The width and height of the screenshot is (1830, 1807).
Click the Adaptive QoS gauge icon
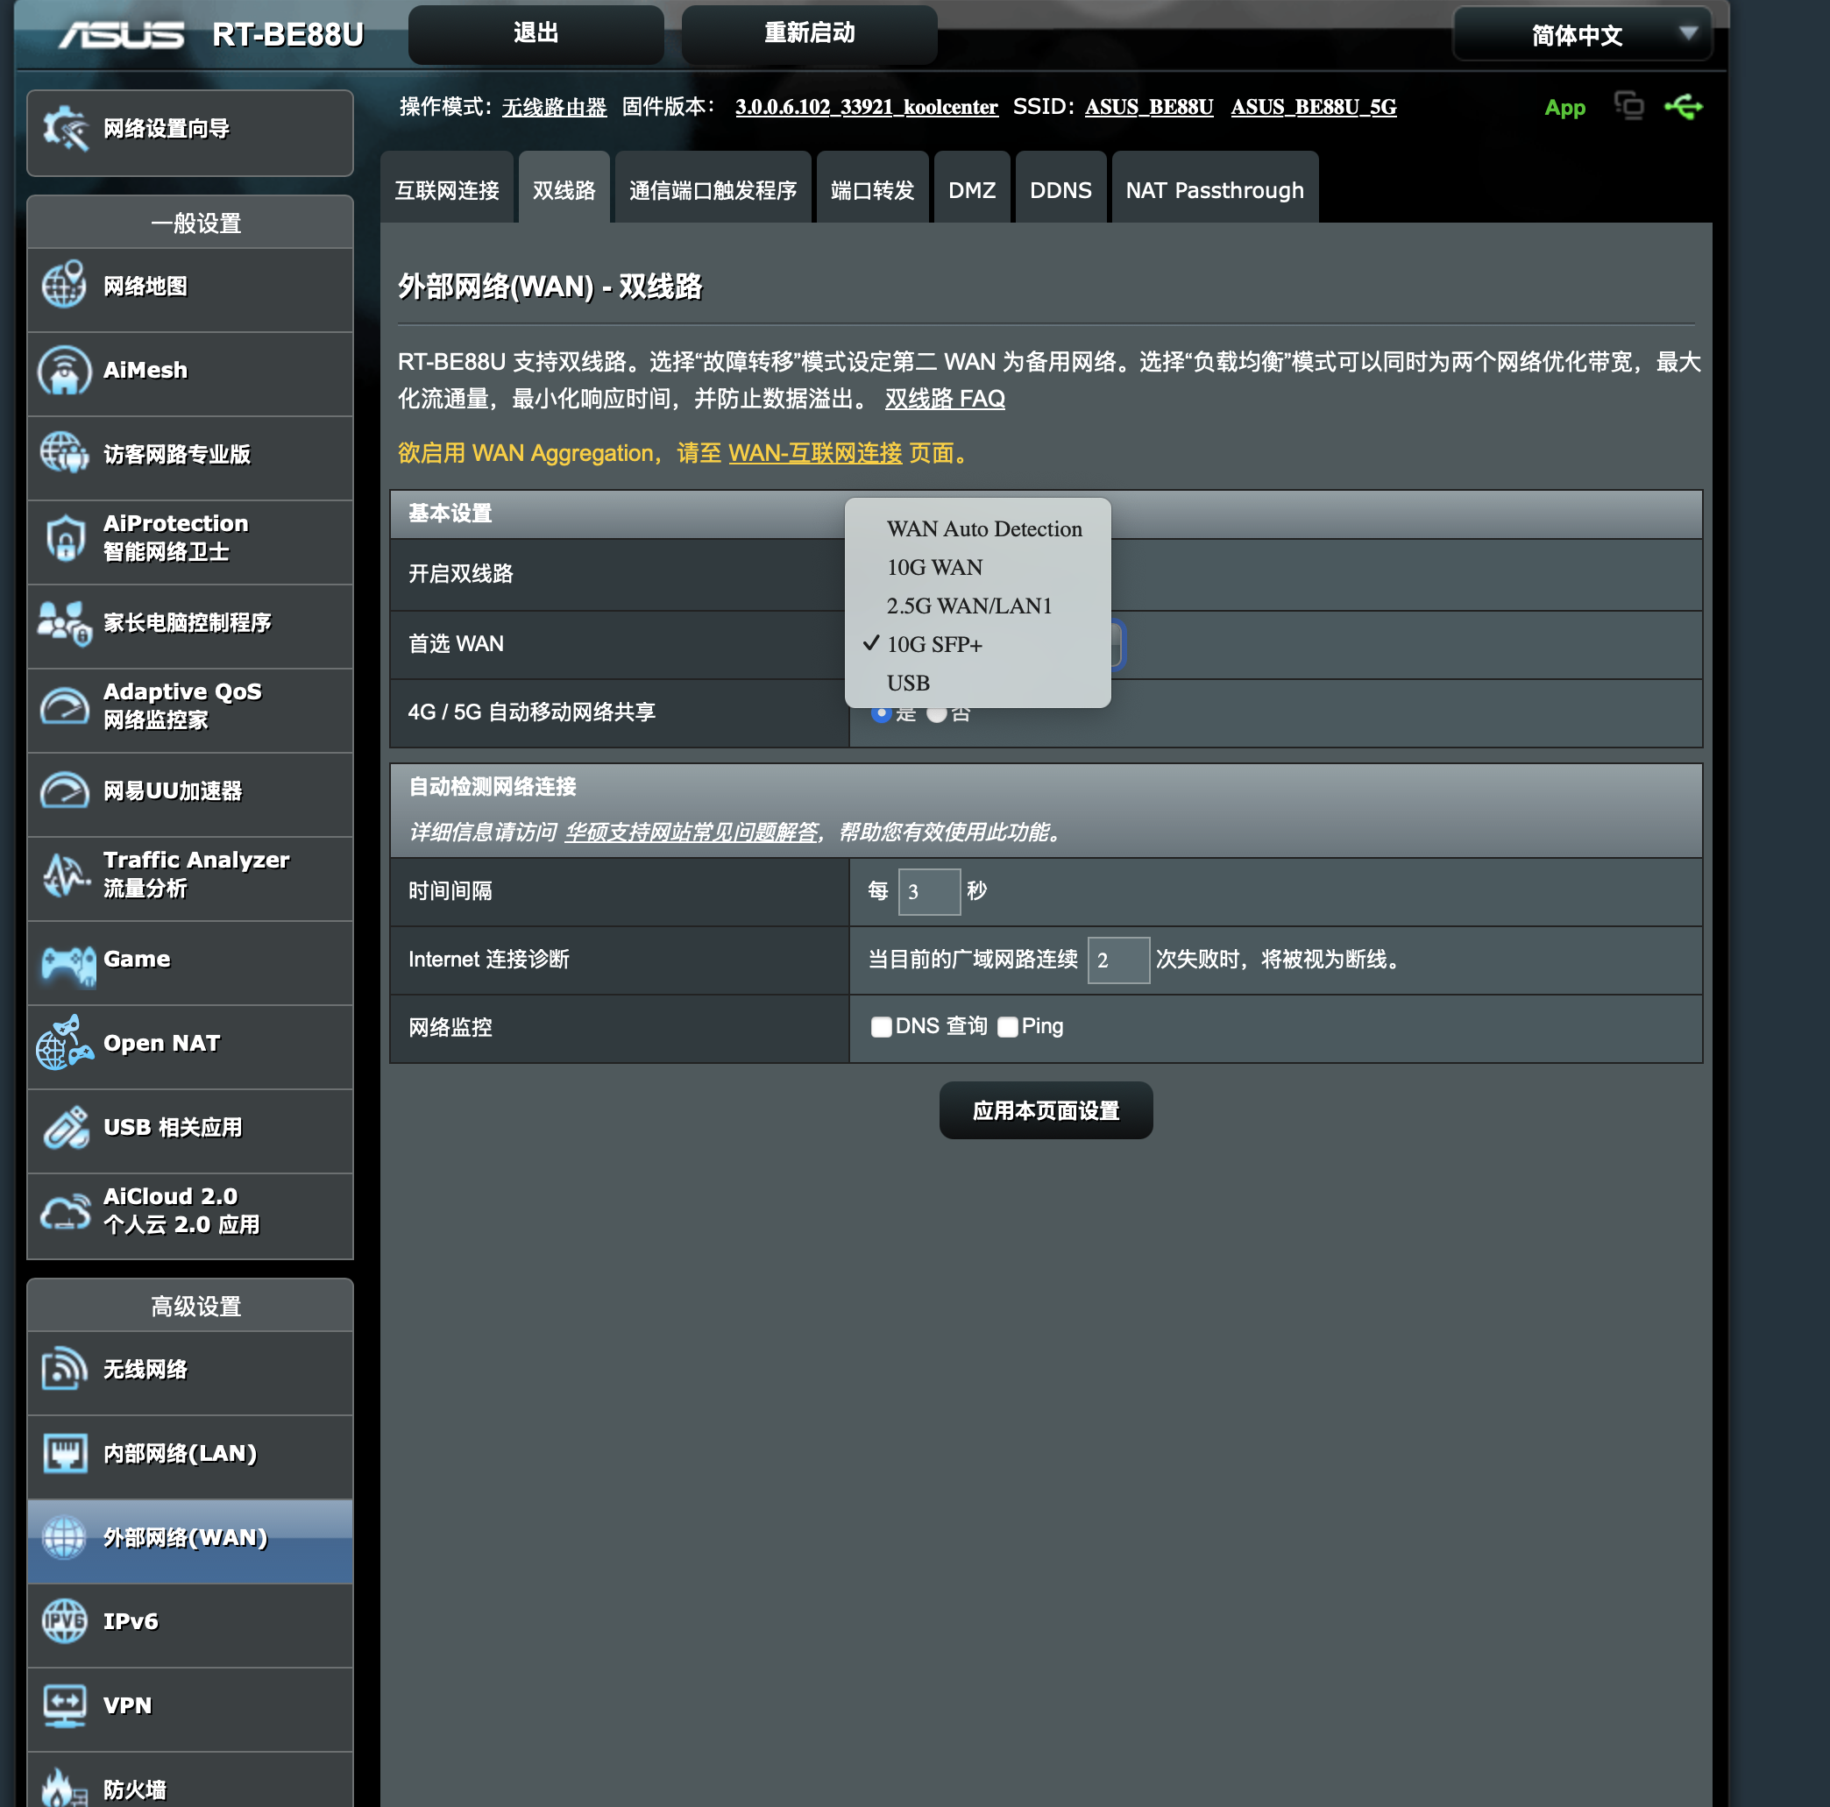64,705
